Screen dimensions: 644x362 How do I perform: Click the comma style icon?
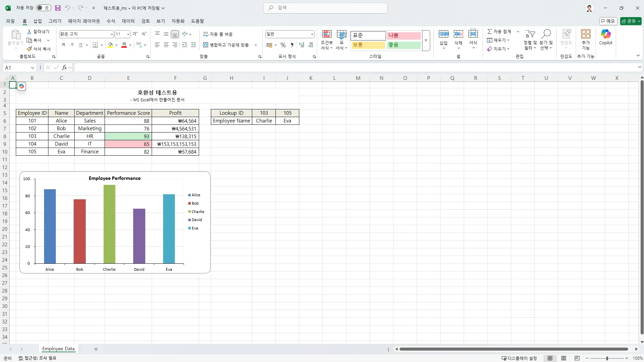[x=291, y=45]
